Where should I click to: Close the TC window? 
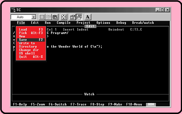pos(168,10)
